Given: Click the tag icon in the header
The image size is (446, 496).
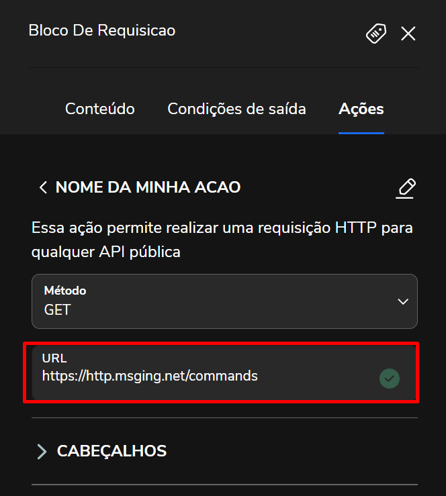Looking at the screenshot, I should [376, 34].
